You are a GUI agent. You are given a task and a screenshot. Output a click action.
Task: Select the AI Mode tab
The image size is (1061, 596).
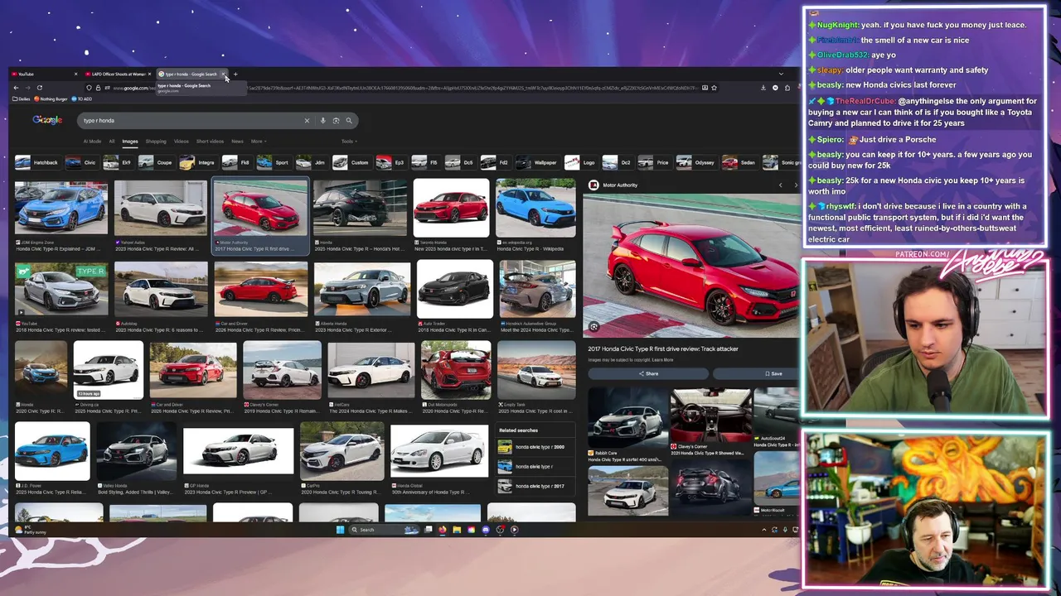(92, 142)
